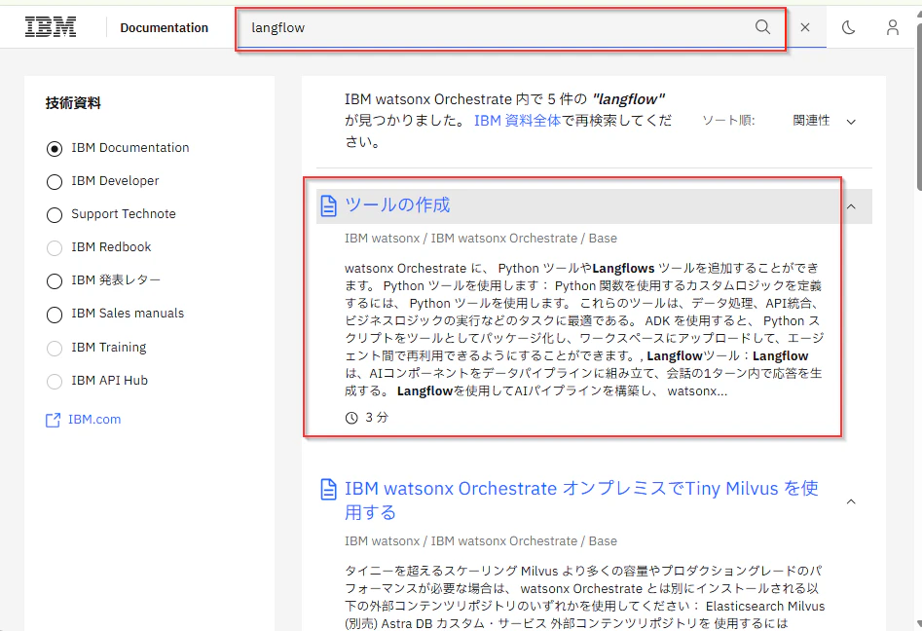Select the IBM Documentation radio button

(x=55, y=149)
